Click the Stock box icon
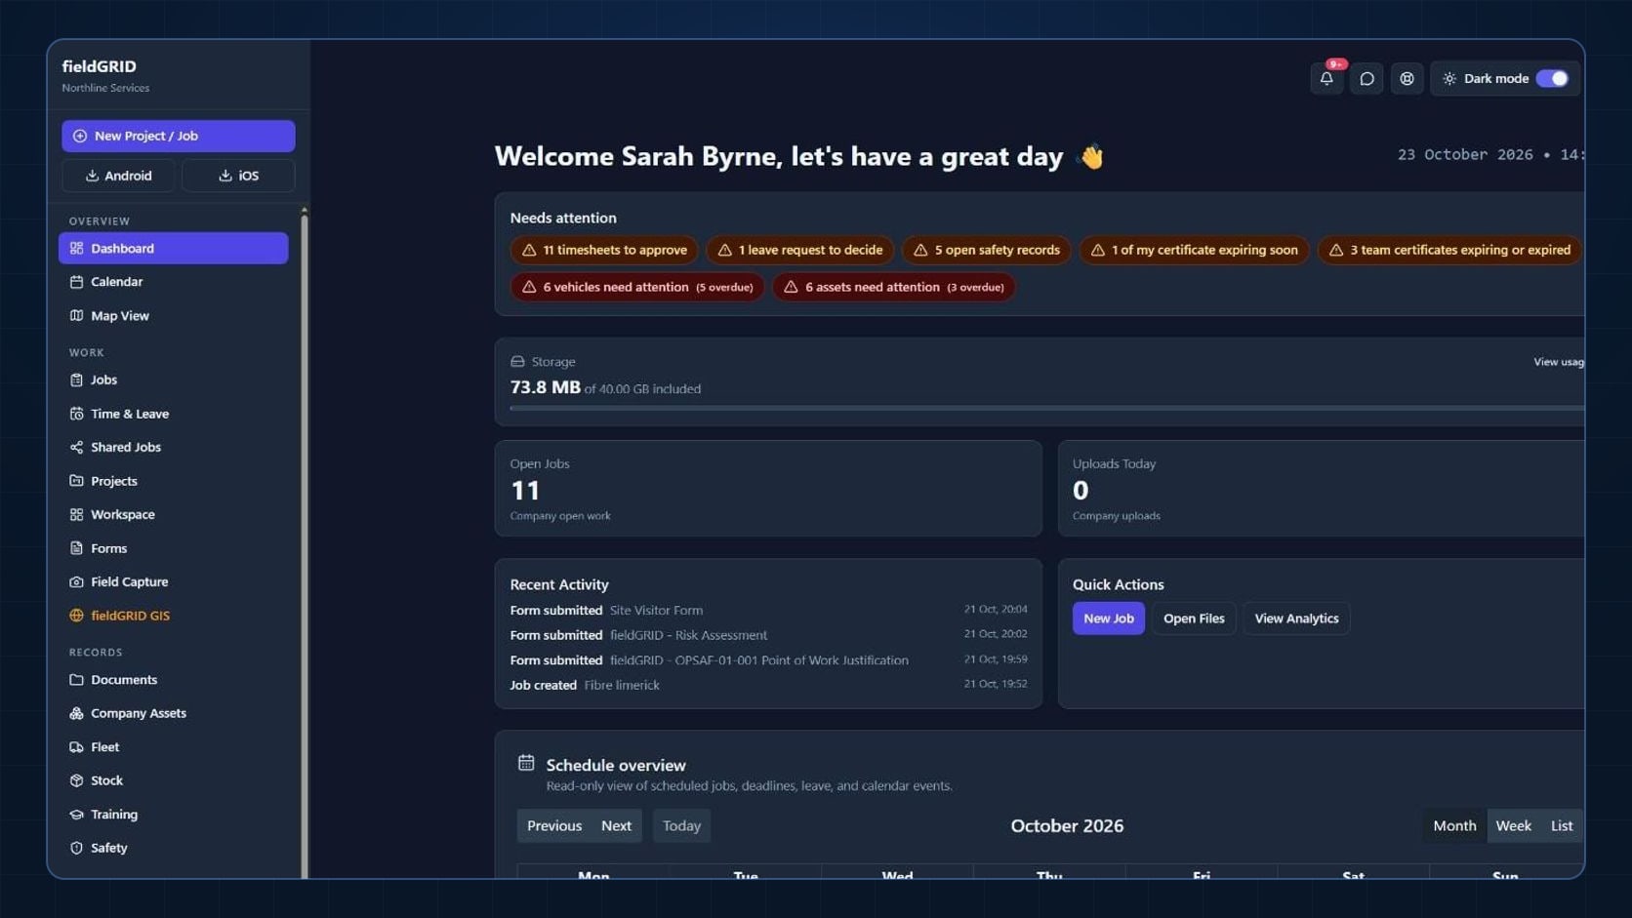The height and width of the screenshot is (918, 1632). click(x=76, y=781)
